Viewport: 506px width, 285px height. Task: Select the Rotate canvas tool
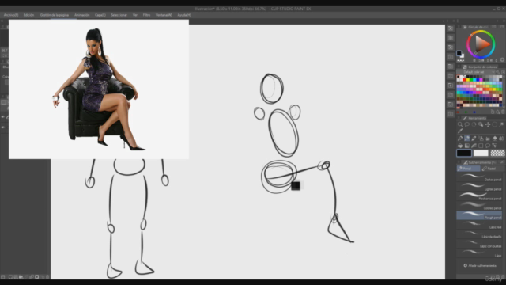(x=474, y=124)
